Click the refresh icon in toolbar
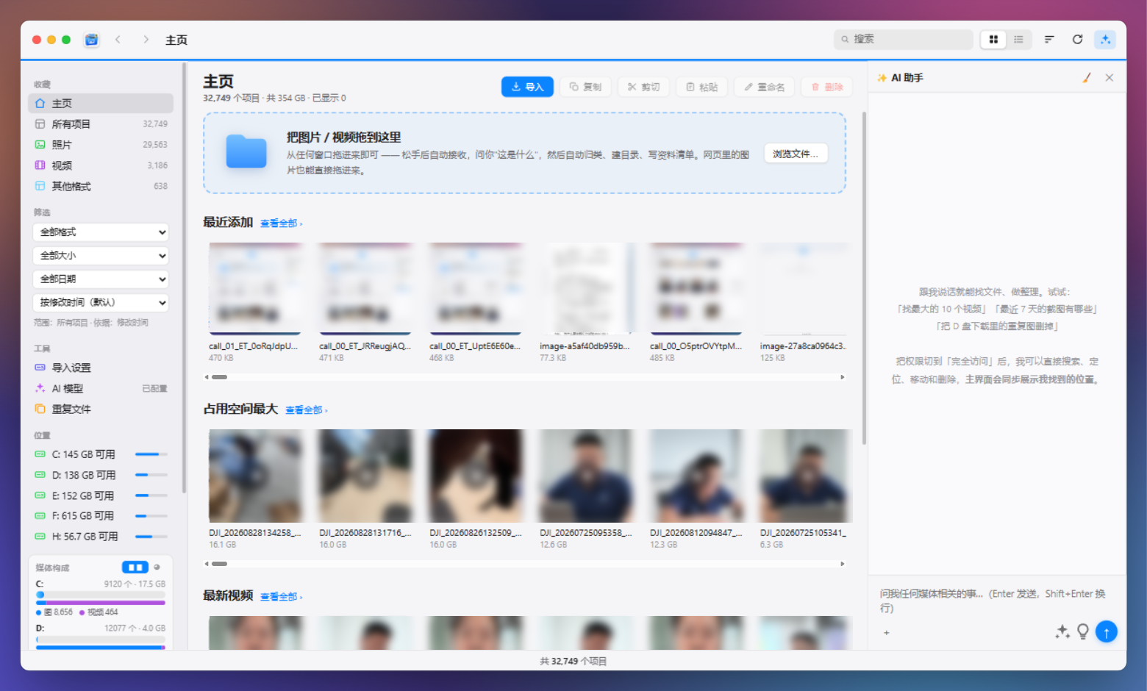This screenshot has height=691, width=1147. pos(1077,40)
